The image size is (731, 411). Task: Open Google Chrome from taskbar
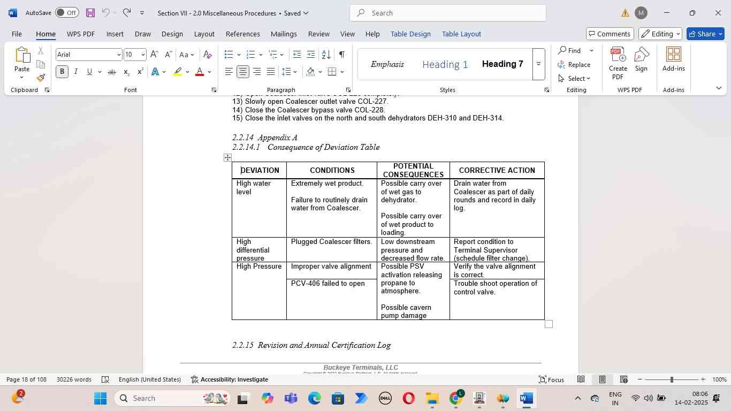tap(456, 398)
